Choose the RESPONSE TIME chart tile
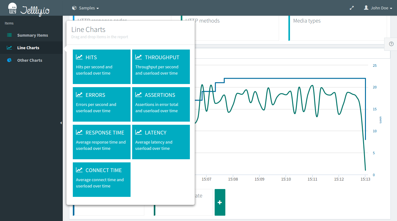397x221 pixels. pos(101,142)
